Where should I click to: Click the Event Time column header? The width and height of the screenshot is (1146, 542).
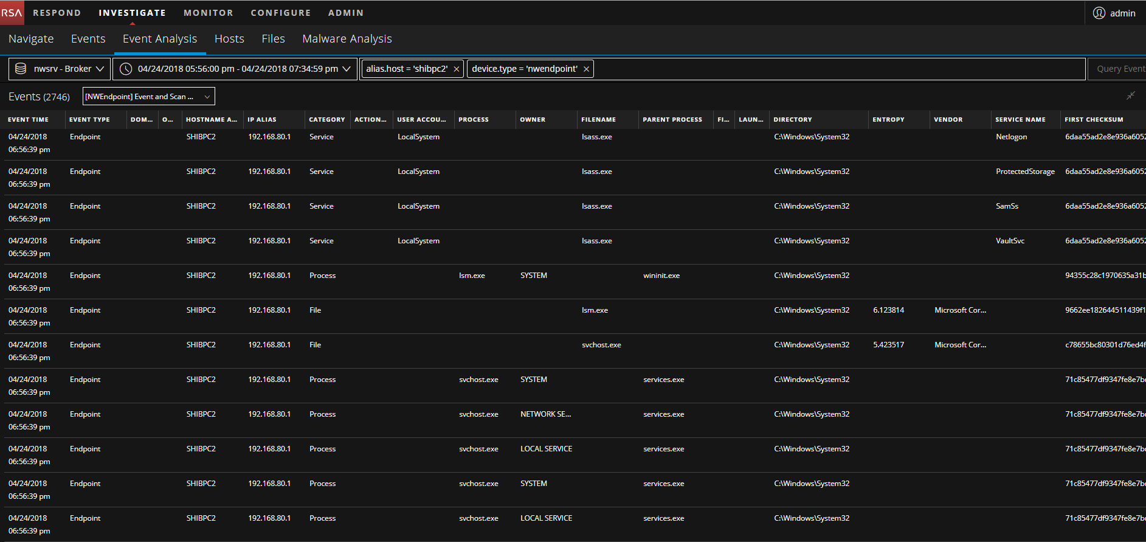tap(29, 120)
